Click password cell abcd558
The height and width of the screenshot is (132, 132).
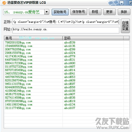pyautogui.click(x=70, y=87)
